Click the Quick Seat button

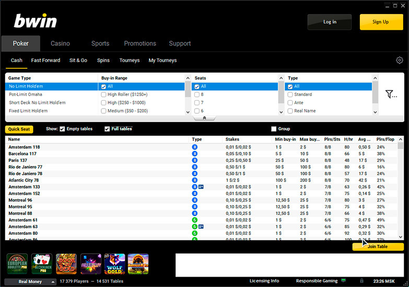click(x=19, y=129)
